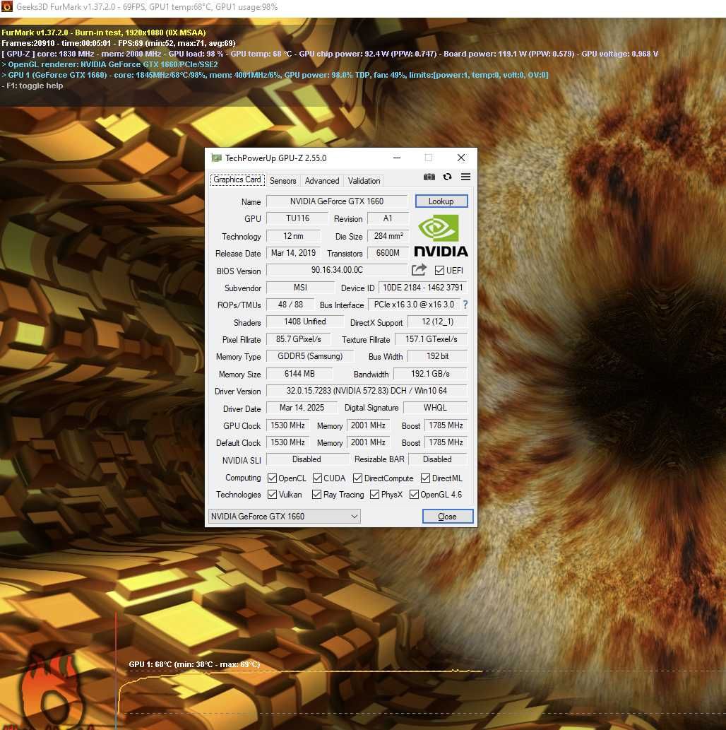The image size is (726, 730).
Task: Open the Validation tab
Action: [364, 181]
